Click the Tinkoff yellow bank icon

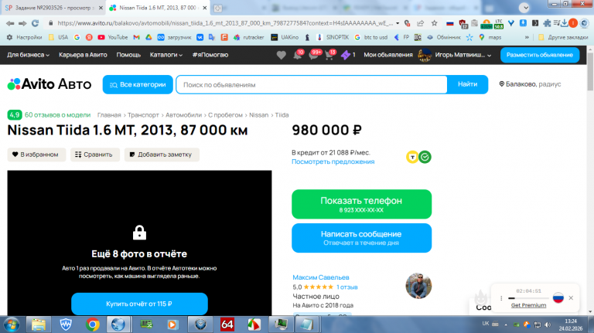pos(412,157)
